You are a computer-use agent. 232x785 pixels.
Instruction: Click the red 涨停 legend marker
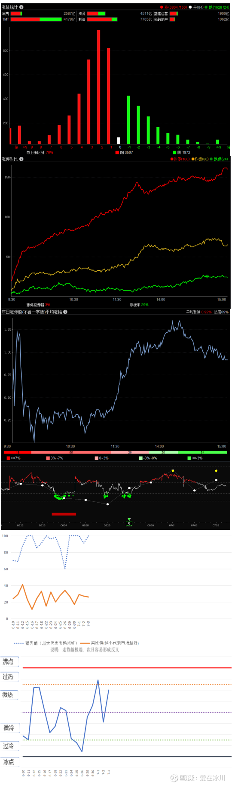tap(172, 159)
